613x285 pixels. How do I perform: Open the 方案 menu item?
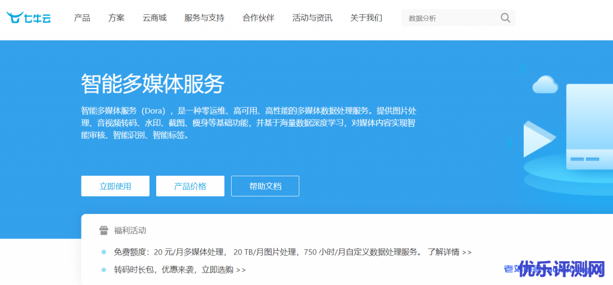pos(117,18)
